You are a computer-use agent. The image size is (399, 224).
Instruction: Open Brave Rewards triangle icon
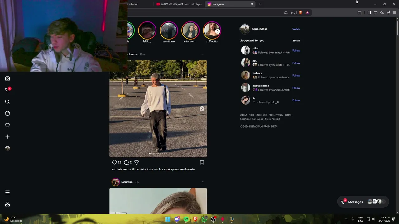coord(307,12)
